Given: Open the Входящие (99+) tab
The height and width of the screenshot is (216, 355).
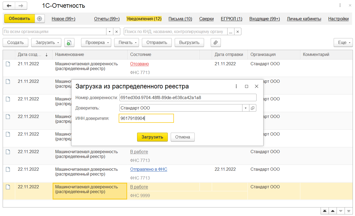Looking at the screenshot, I should (265, 19).
